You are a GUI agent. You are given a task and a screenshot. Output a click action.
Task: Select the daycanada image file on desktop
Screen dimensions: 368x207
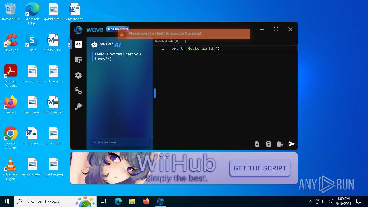pyautogui.click(x=32, y=105)
